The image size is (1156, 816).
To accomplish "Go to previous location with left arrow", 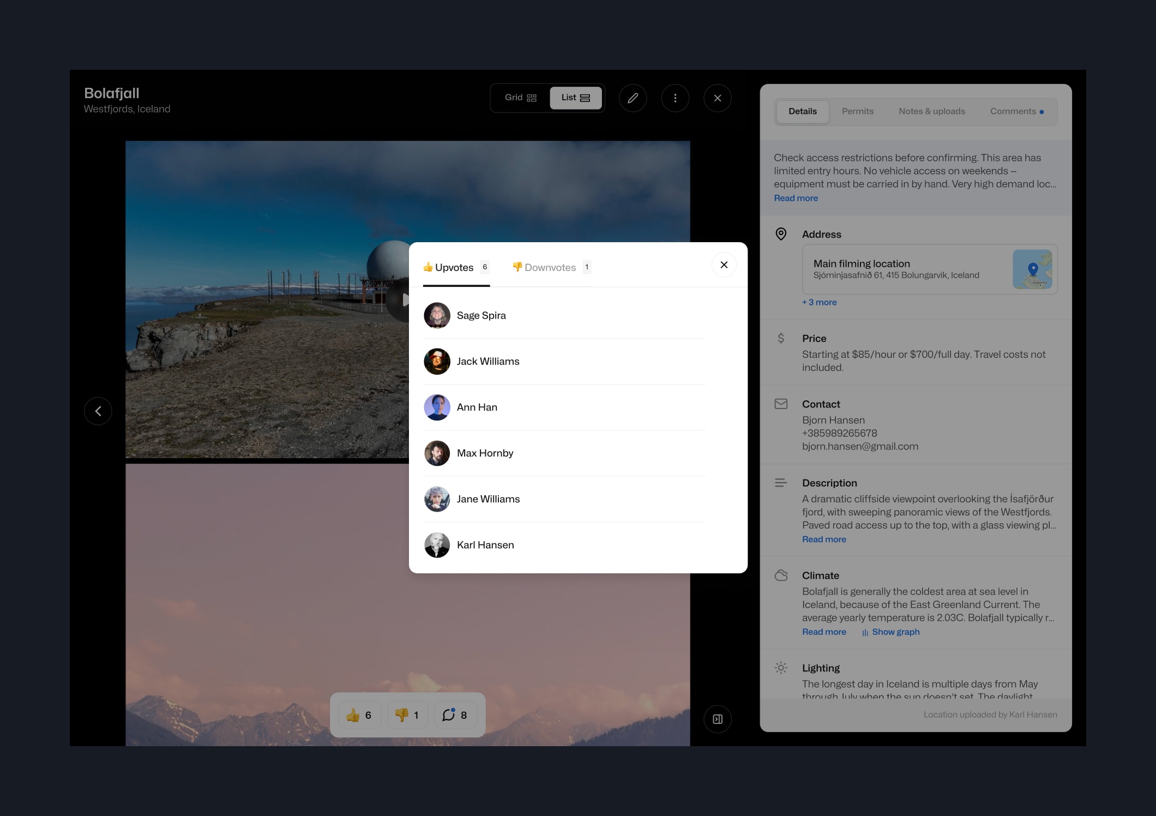I will [x=98, y=411].
